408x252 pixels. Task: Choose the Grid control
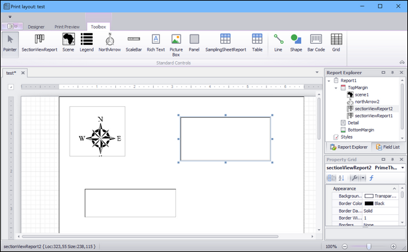click(x=336, y=43)
